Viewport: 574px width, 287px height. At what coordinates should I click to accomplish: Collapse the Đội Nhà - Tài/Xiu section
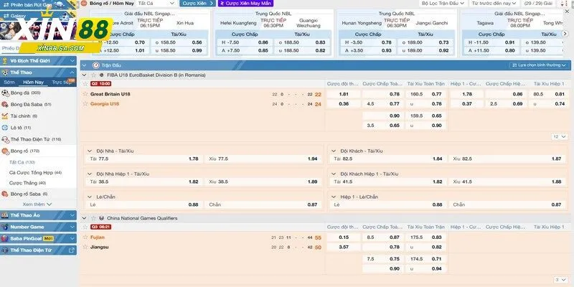[x=89, y=151]
